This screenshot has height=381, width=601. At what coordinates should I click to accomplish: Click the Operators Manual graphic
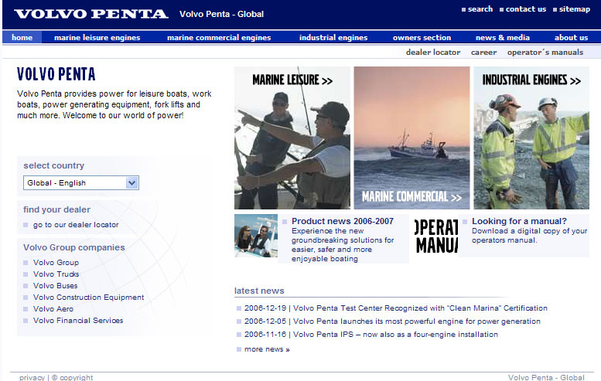pyautogui.click(x=436, y=236)
